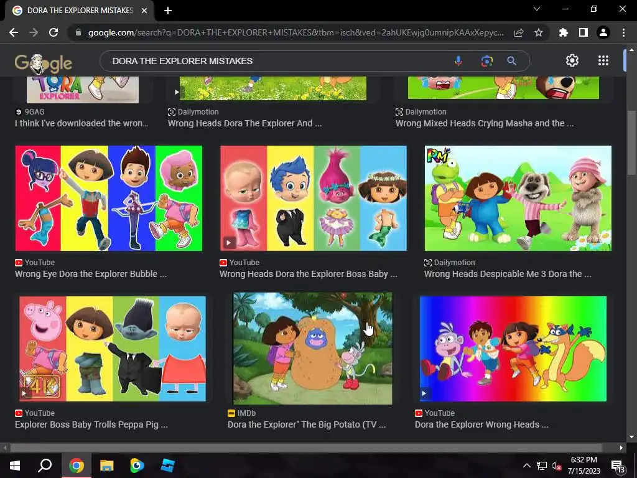Viewport: 637px width, 478px height.
Task: Open network status tray icon
Action: click(542, 466)
